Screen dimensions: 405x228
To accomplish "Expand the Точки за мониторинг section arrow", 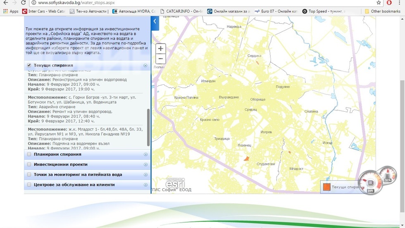I will 145,175.
